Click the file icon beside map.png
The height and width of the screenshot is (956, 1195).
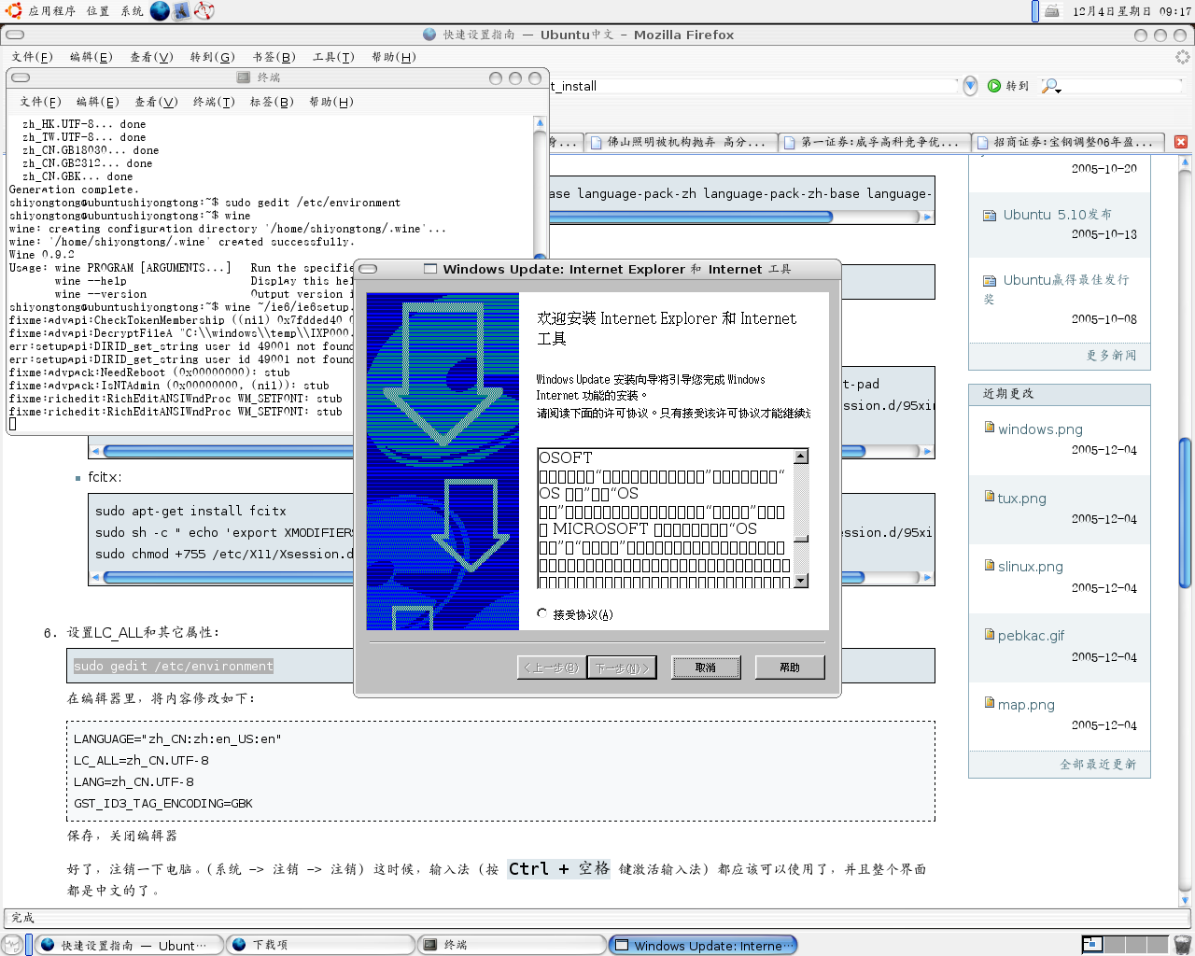(990, 703)
